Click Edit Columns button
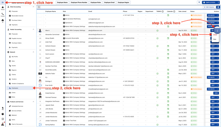The image size is (221, 127). (209, 7)
